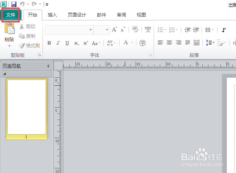236x173 pixels.
Task: Toggle Superscript formatting
Action: click(x=86, y=43)
